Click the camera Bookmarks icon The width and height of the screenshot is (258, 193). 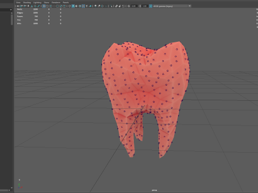coord(28,6)
